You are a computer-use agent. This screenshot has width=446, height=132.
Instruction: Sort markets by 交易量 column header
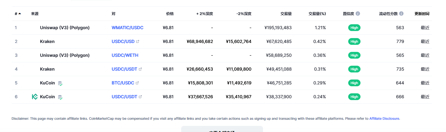point(286,14)
